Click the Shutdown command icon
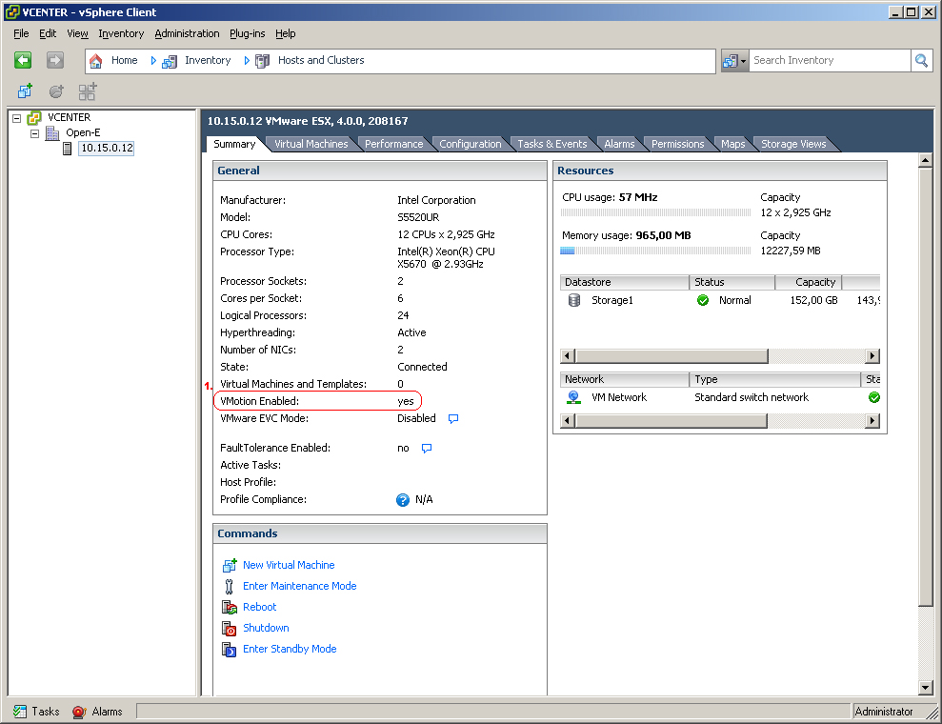942x724 pixels. tap(229, 629)
